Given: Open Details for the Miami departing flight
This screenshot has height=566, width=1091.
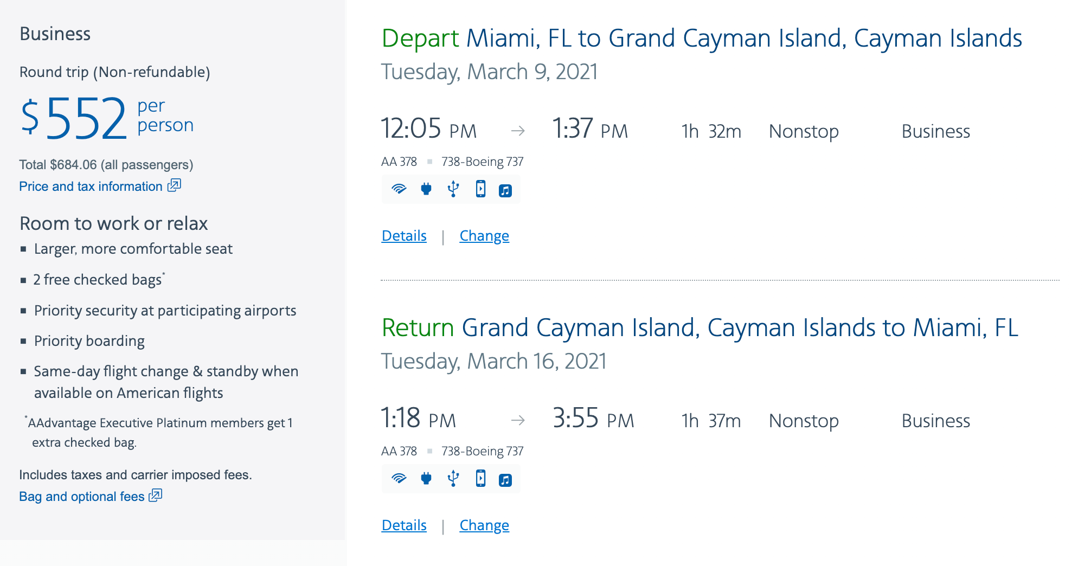Looking at the screenshot, I should 404,236.
